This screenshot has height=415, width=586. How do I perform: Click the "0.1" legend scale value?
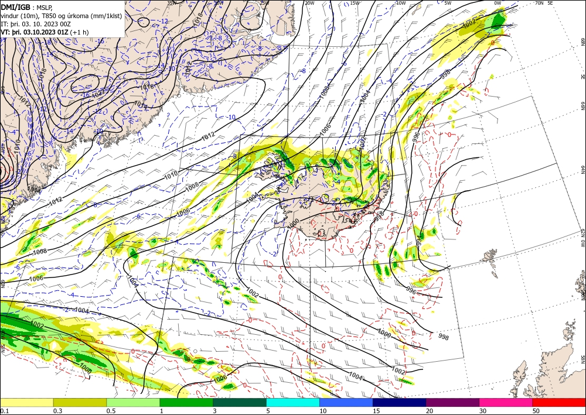point(4,411)
